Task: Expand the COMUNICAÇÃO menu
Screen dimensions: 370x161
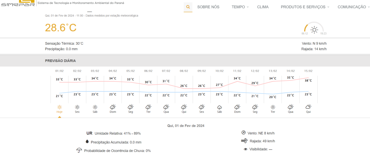Action: 353,7
